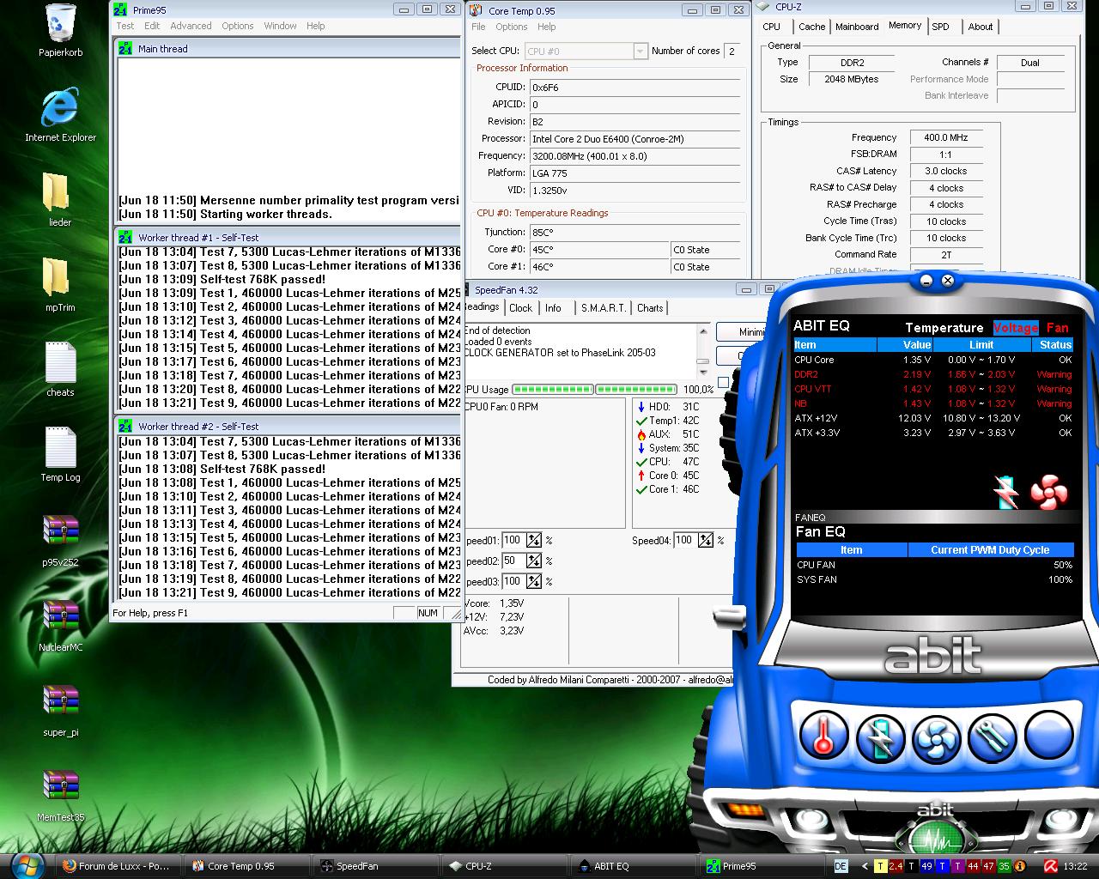This screenshot has width=1099, height=879.
Task: Open the Prime95 Advanced menu
Action: [191, 26]
